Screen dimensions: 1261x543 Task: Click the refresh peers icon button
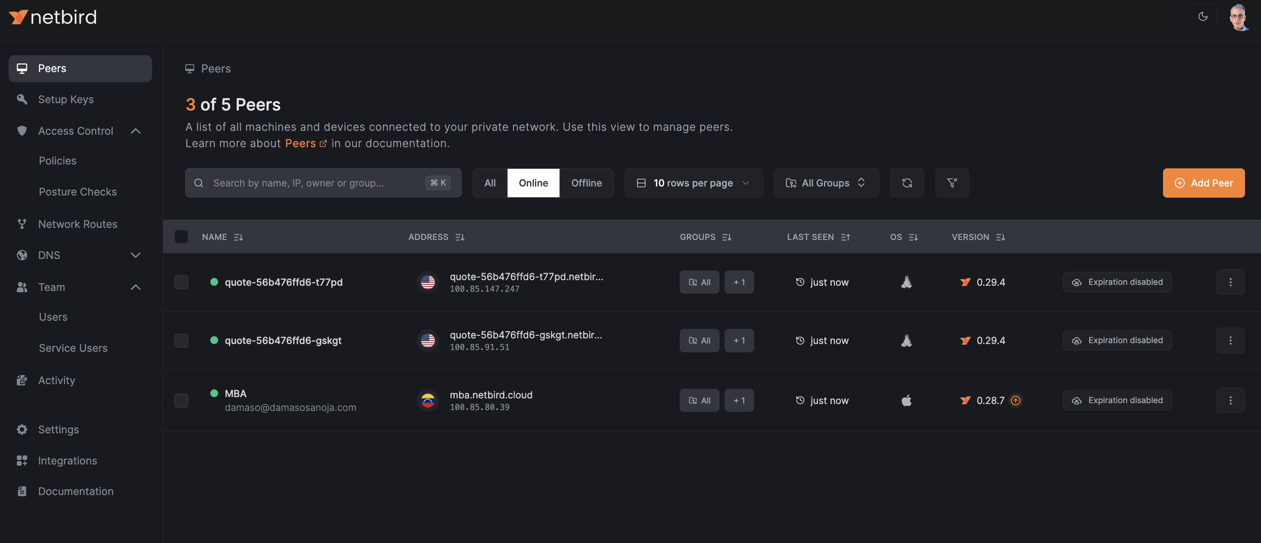coord(906,183)
